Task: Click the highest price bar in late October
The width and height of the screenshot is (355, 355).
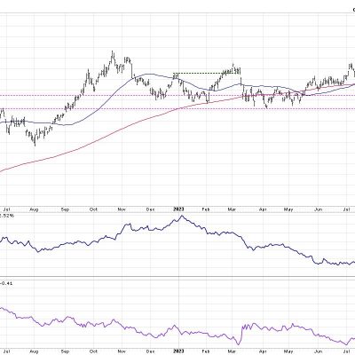Action: point(112,56)
